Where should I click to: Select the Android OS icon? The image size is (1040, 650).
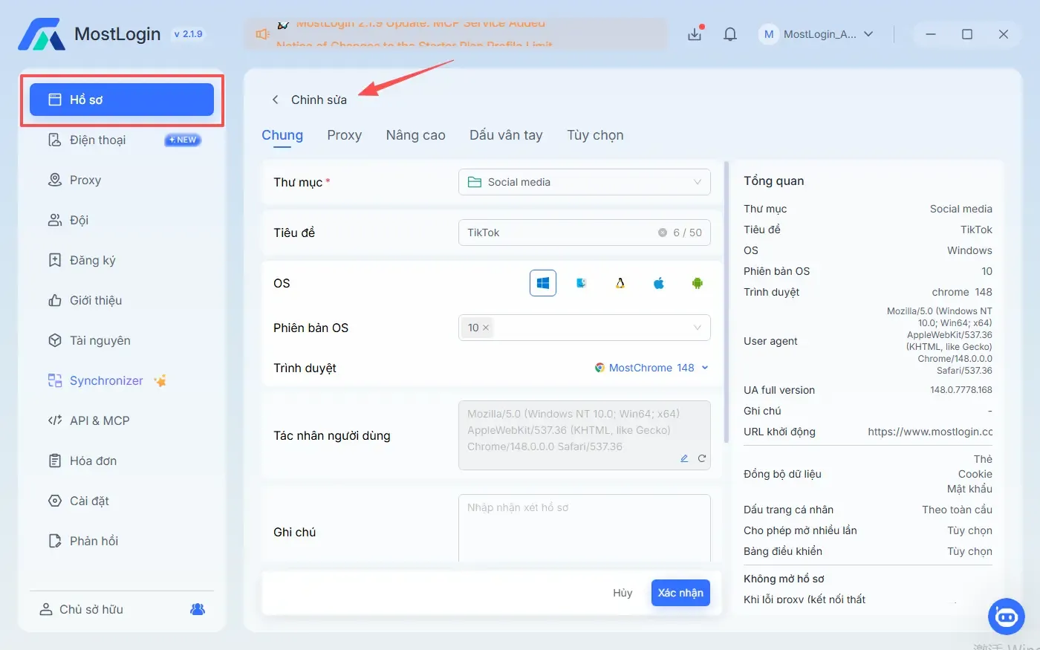pos(698,283)
